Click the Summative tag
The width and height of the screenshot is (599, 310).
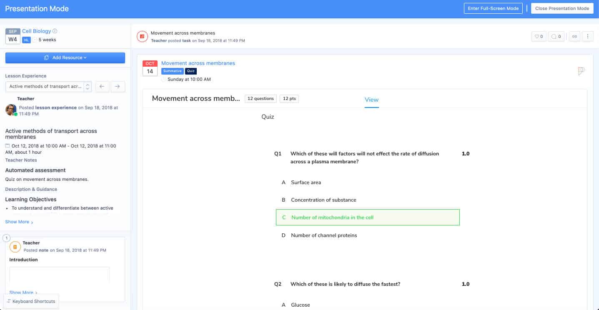tap(172, 71)
